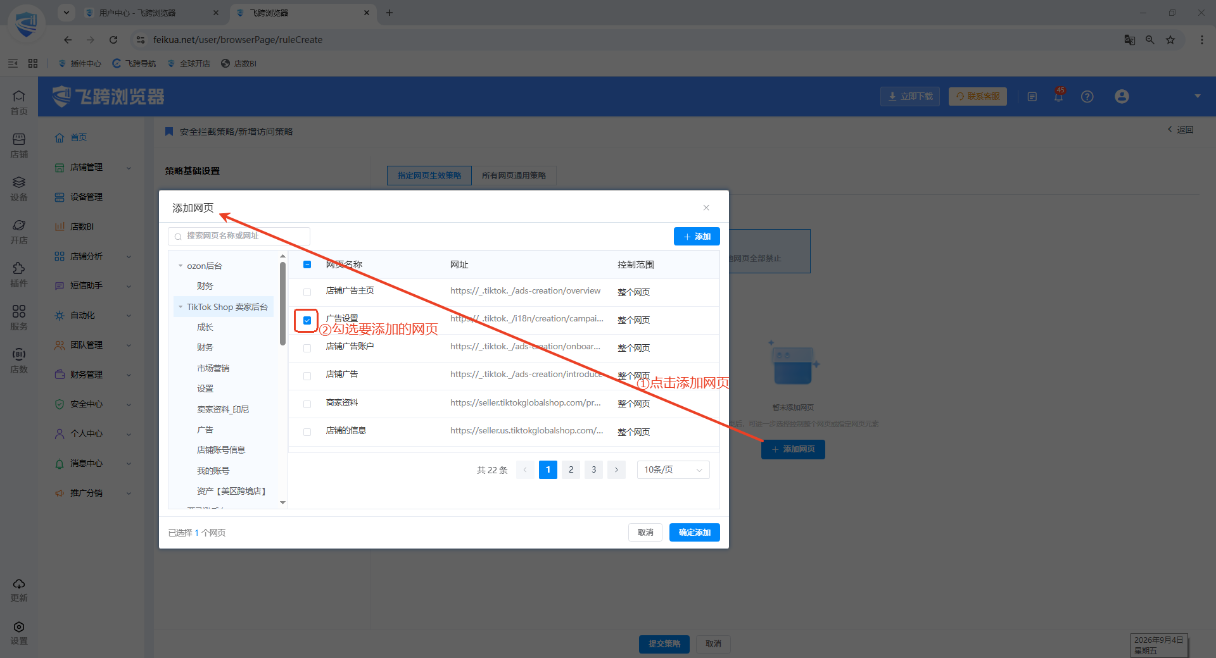Open the help question mark icon
The height and width of the screenshot is (658, 1216).
[x=1087, y=96]
